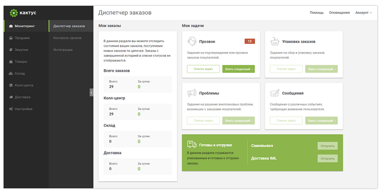Open Настройки settings in sidebar
Viewport: 384px width, 193px height.
[x=24, y=109]
